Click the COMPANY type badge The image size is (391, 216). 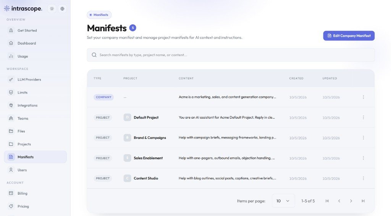tap(103, 97)
